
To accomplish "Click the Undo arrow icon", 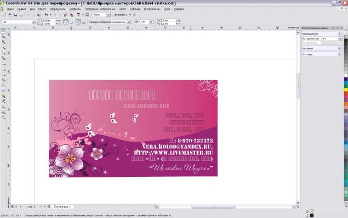I will pyautogui.click(x=46, y=15).
